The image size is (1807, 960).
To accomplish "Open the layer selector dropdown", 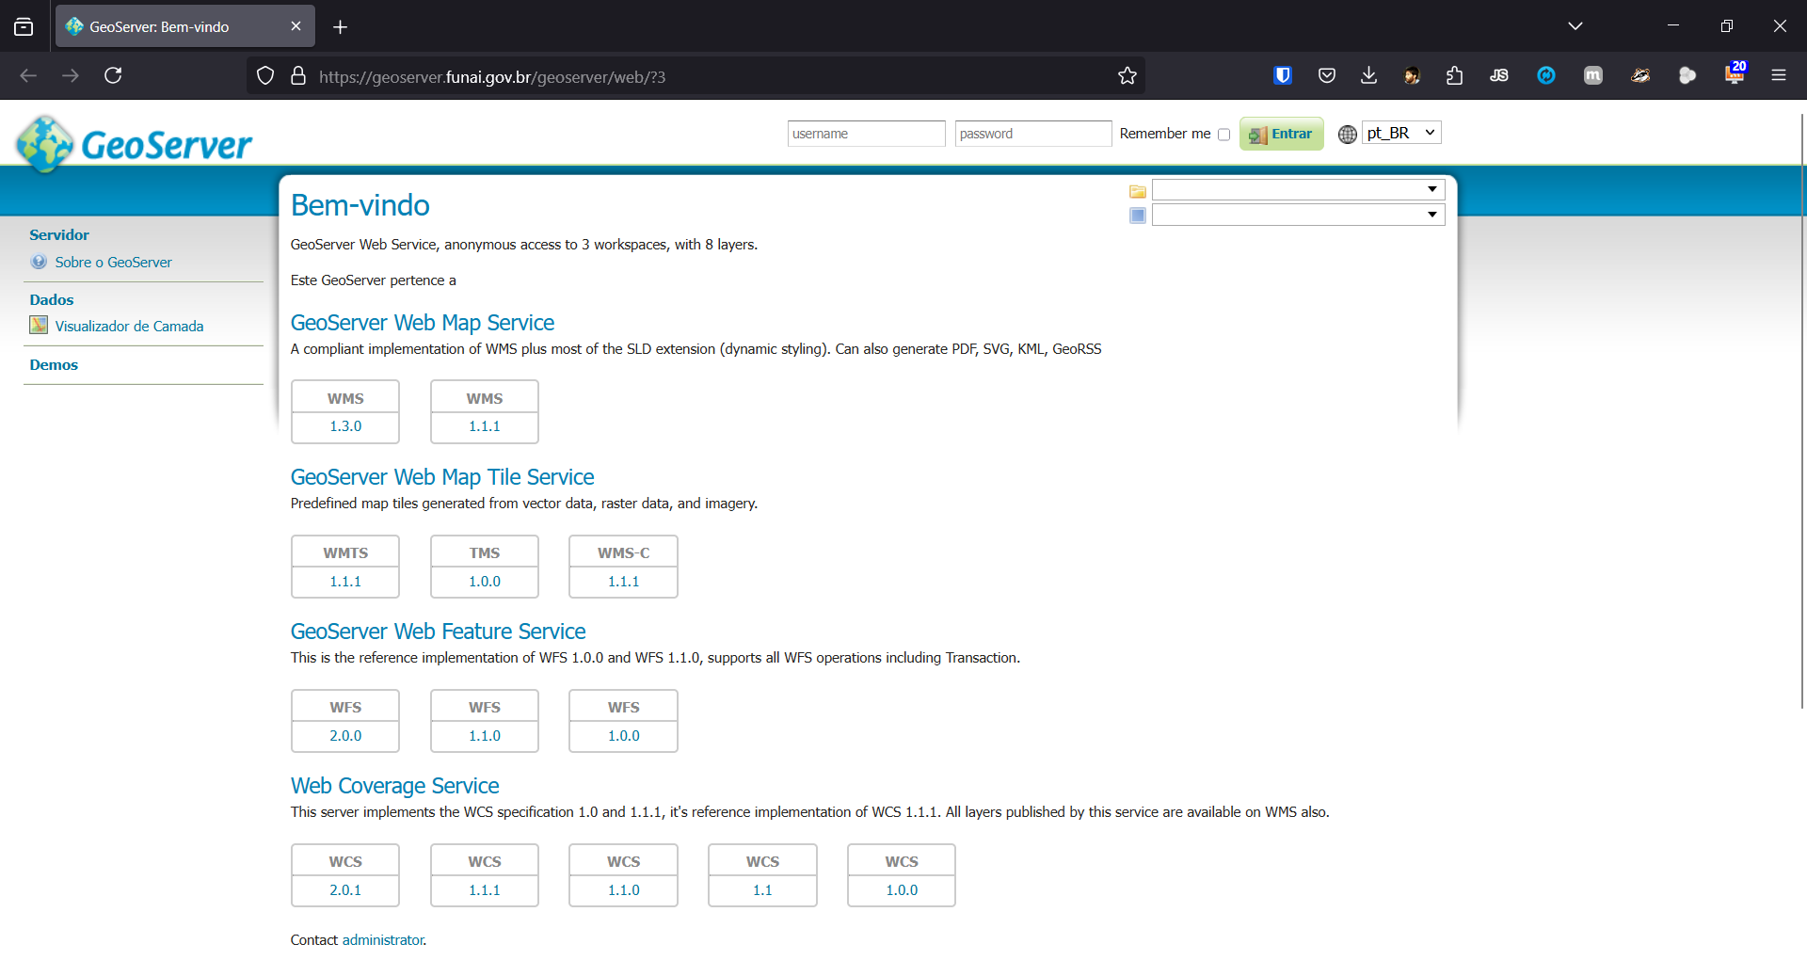I will [1299, 215].
